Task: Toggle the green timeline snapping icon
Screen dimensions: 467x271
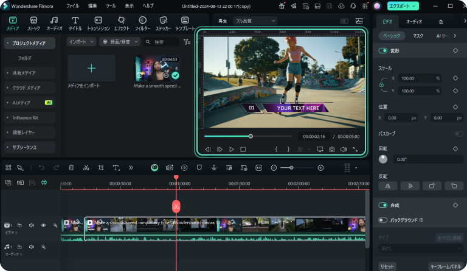Action: point(44,182)
